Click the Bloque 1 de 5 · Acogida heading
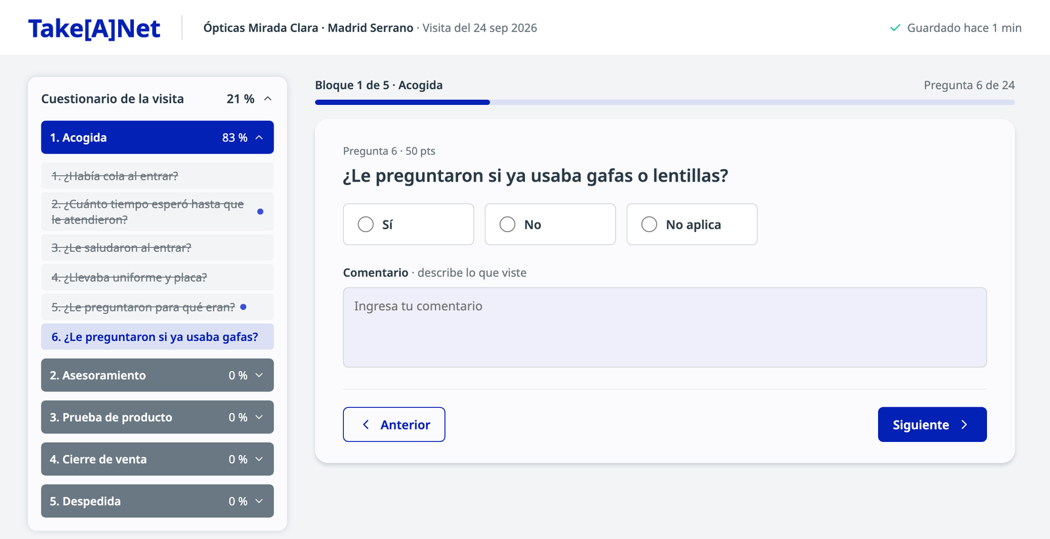1050x539 pixels. point(379,85)
